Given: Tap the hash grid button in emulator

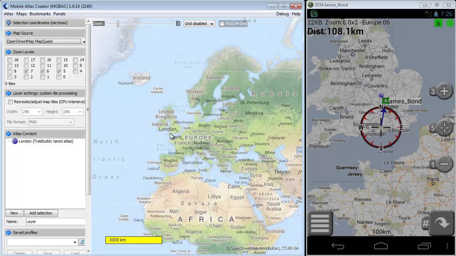Looking at the screenshot, I should click(x=425, y=223).
